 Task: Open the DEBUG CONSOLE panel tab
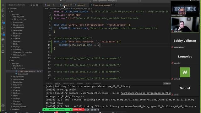coord(68,83)
